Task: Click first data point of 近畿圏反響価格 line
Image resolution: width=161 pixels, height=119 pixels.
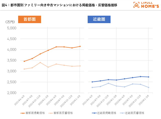Action: pos(92,87)
